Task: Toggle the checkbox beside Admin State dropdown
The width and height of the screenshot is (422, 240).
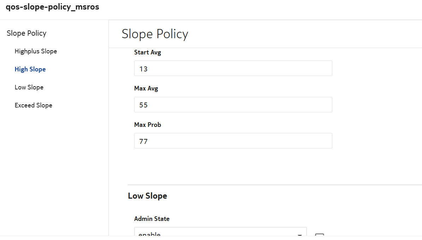Action: [319, 236]
